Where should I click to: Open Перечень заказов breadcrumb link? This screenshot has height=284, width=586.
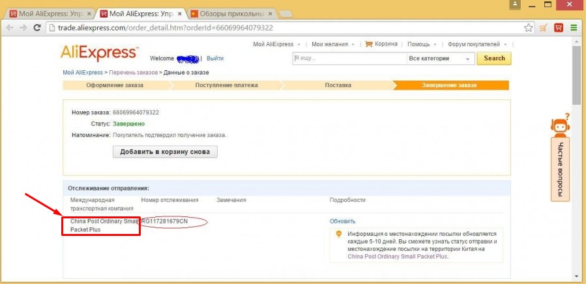(134, 72)
